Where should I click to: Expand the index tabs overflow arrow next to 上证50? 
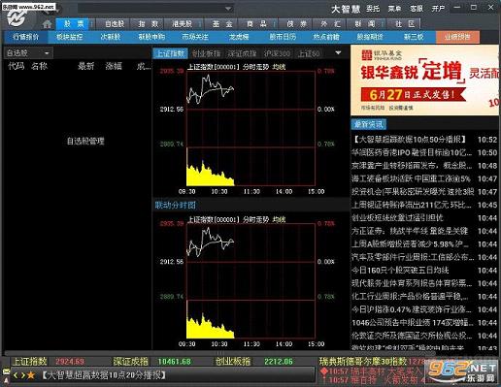click(x=338, y=52)
